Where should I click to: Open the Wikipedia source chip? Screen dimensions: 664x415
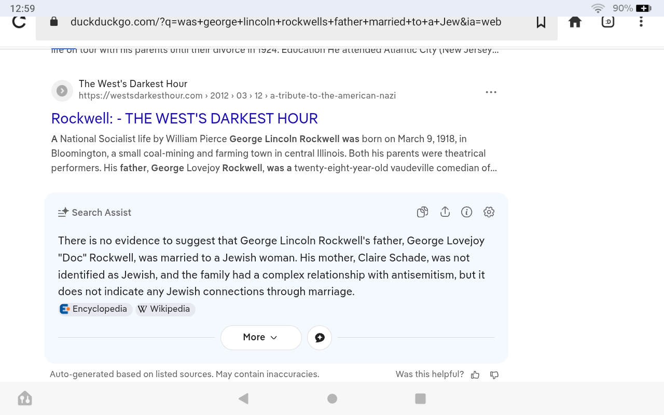point(164,309)
